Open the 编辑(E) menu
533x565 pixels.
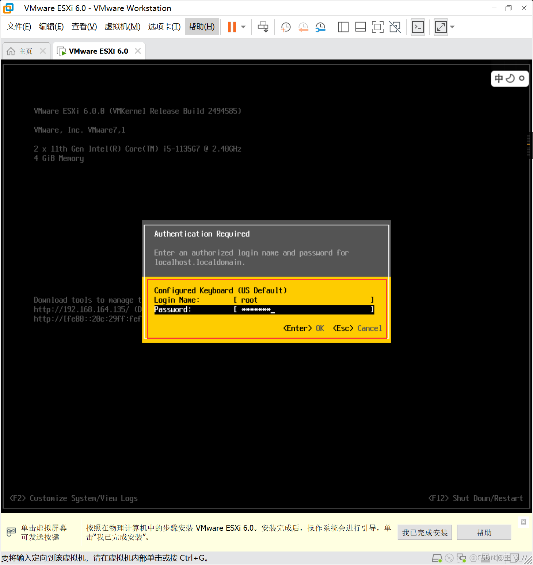click(x=52, y=27)
